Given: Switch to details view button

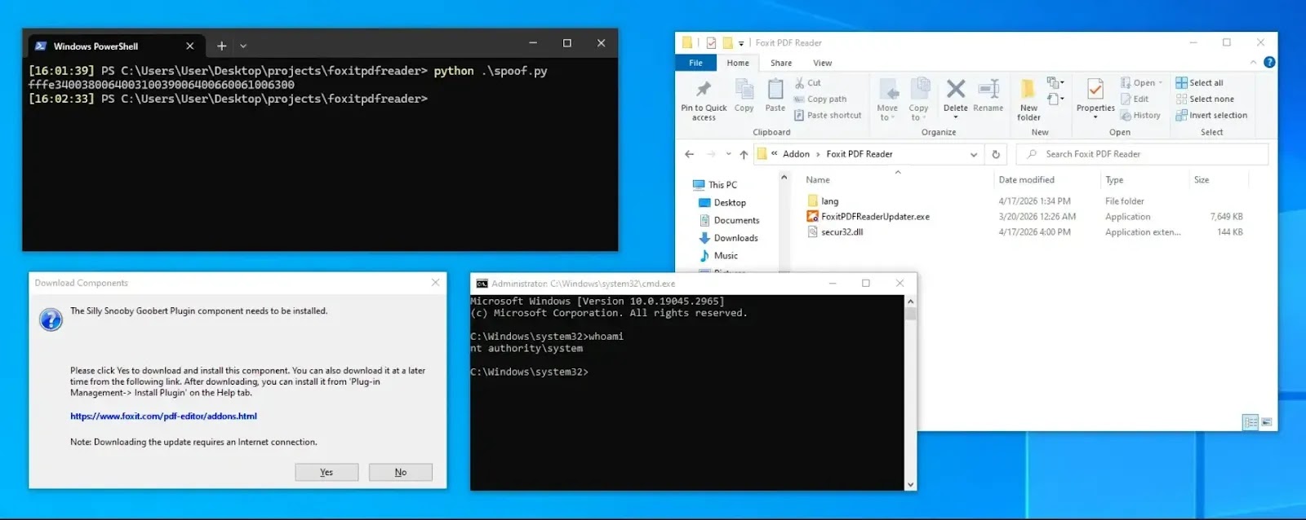Looking at the screenshot, I should click(x=1250, y=422).
